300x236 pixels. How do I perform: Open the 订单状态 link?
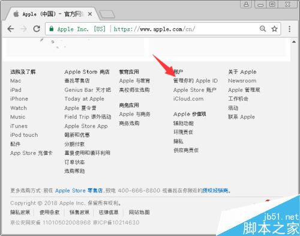74,162
